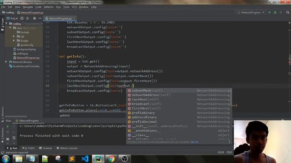Viewport: 291px width, 163px height.
Task: Open the run configuration NetworkProgram dropdown
Action: click(x=251, y=12)
